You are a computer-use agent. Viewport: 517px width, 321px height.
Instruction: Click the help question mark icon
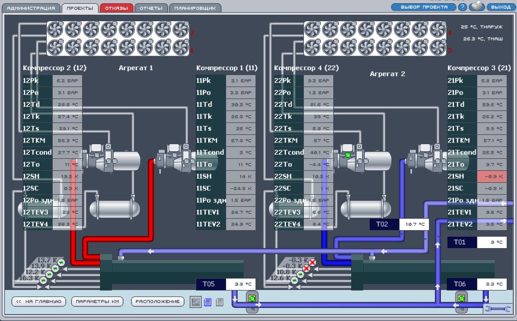[x=463, y=7]
